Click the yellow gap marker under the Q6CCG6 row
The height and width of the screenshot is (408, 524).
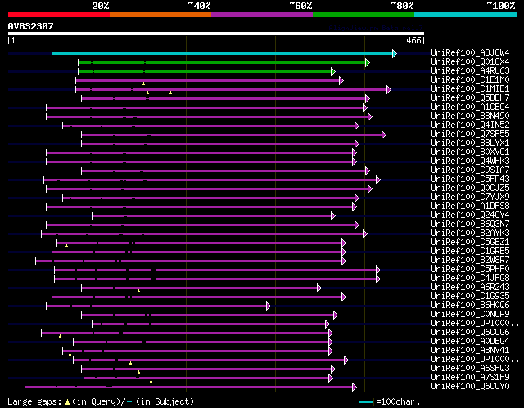pyautogui.click(x=60, y=336)
